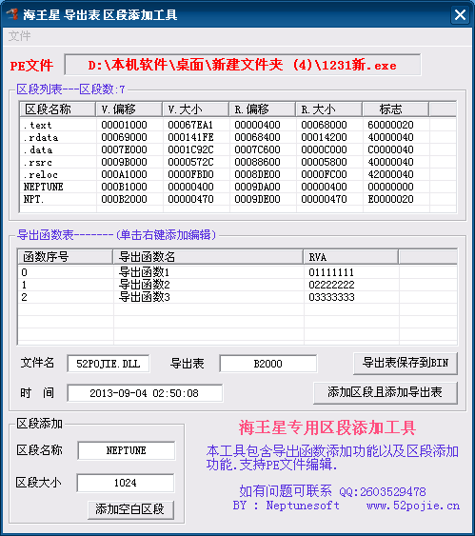Click flag value E0000020
475x536 pixels.
390,199
